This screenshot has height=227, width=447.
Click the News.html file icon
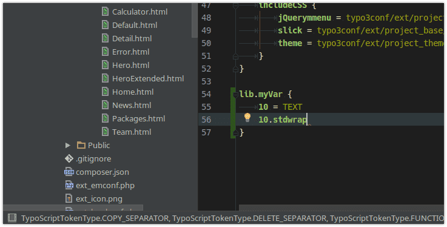(105, 105)
